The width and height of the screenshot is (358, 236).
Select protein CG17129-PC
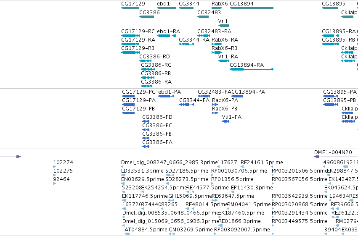[128, 96]
